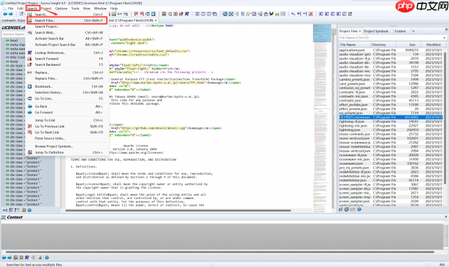Viewport: 449px width, 267px height.
Task: Choose Search Project from the menu
Action: (x=46, y=26)
